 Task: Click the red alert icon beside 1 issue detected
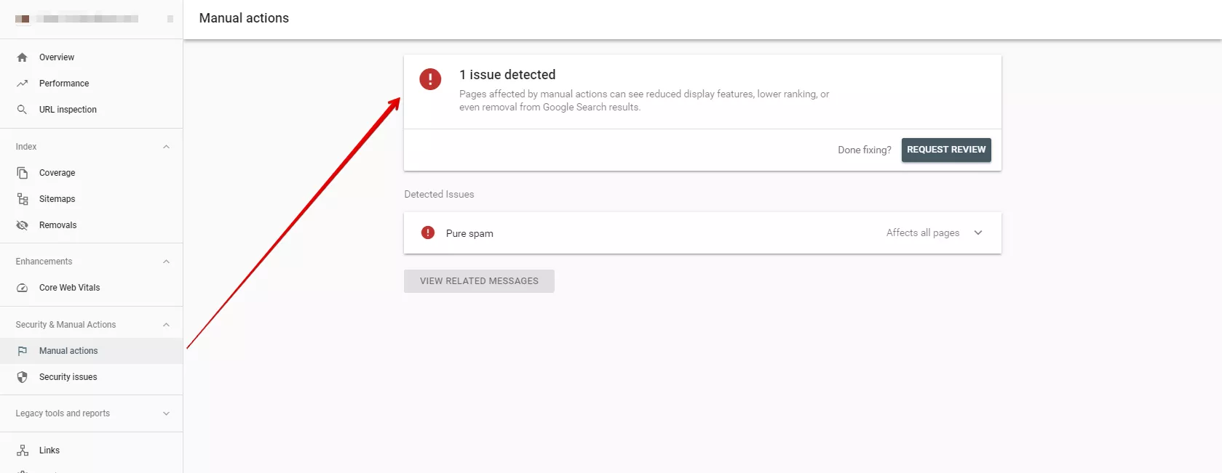click(x=430, y=79)
